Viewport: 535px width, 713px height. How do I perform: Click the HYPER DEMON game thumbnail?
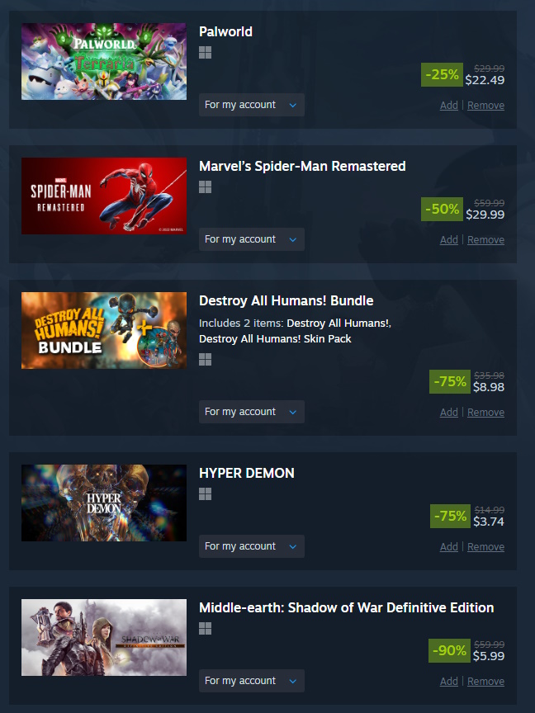tap(104, 503)
